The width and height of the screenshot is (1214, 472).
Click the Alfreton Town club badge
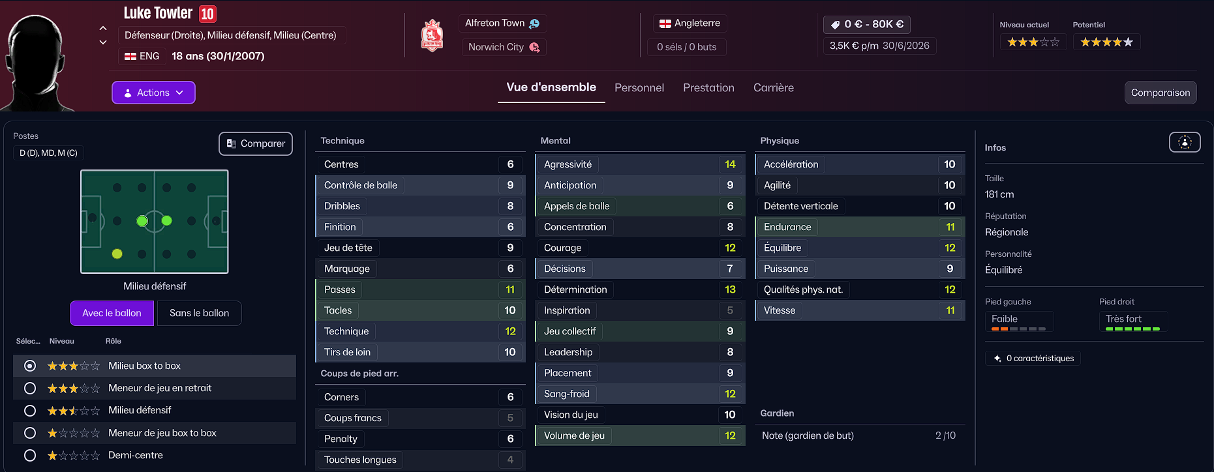click(x=432, y=36)
